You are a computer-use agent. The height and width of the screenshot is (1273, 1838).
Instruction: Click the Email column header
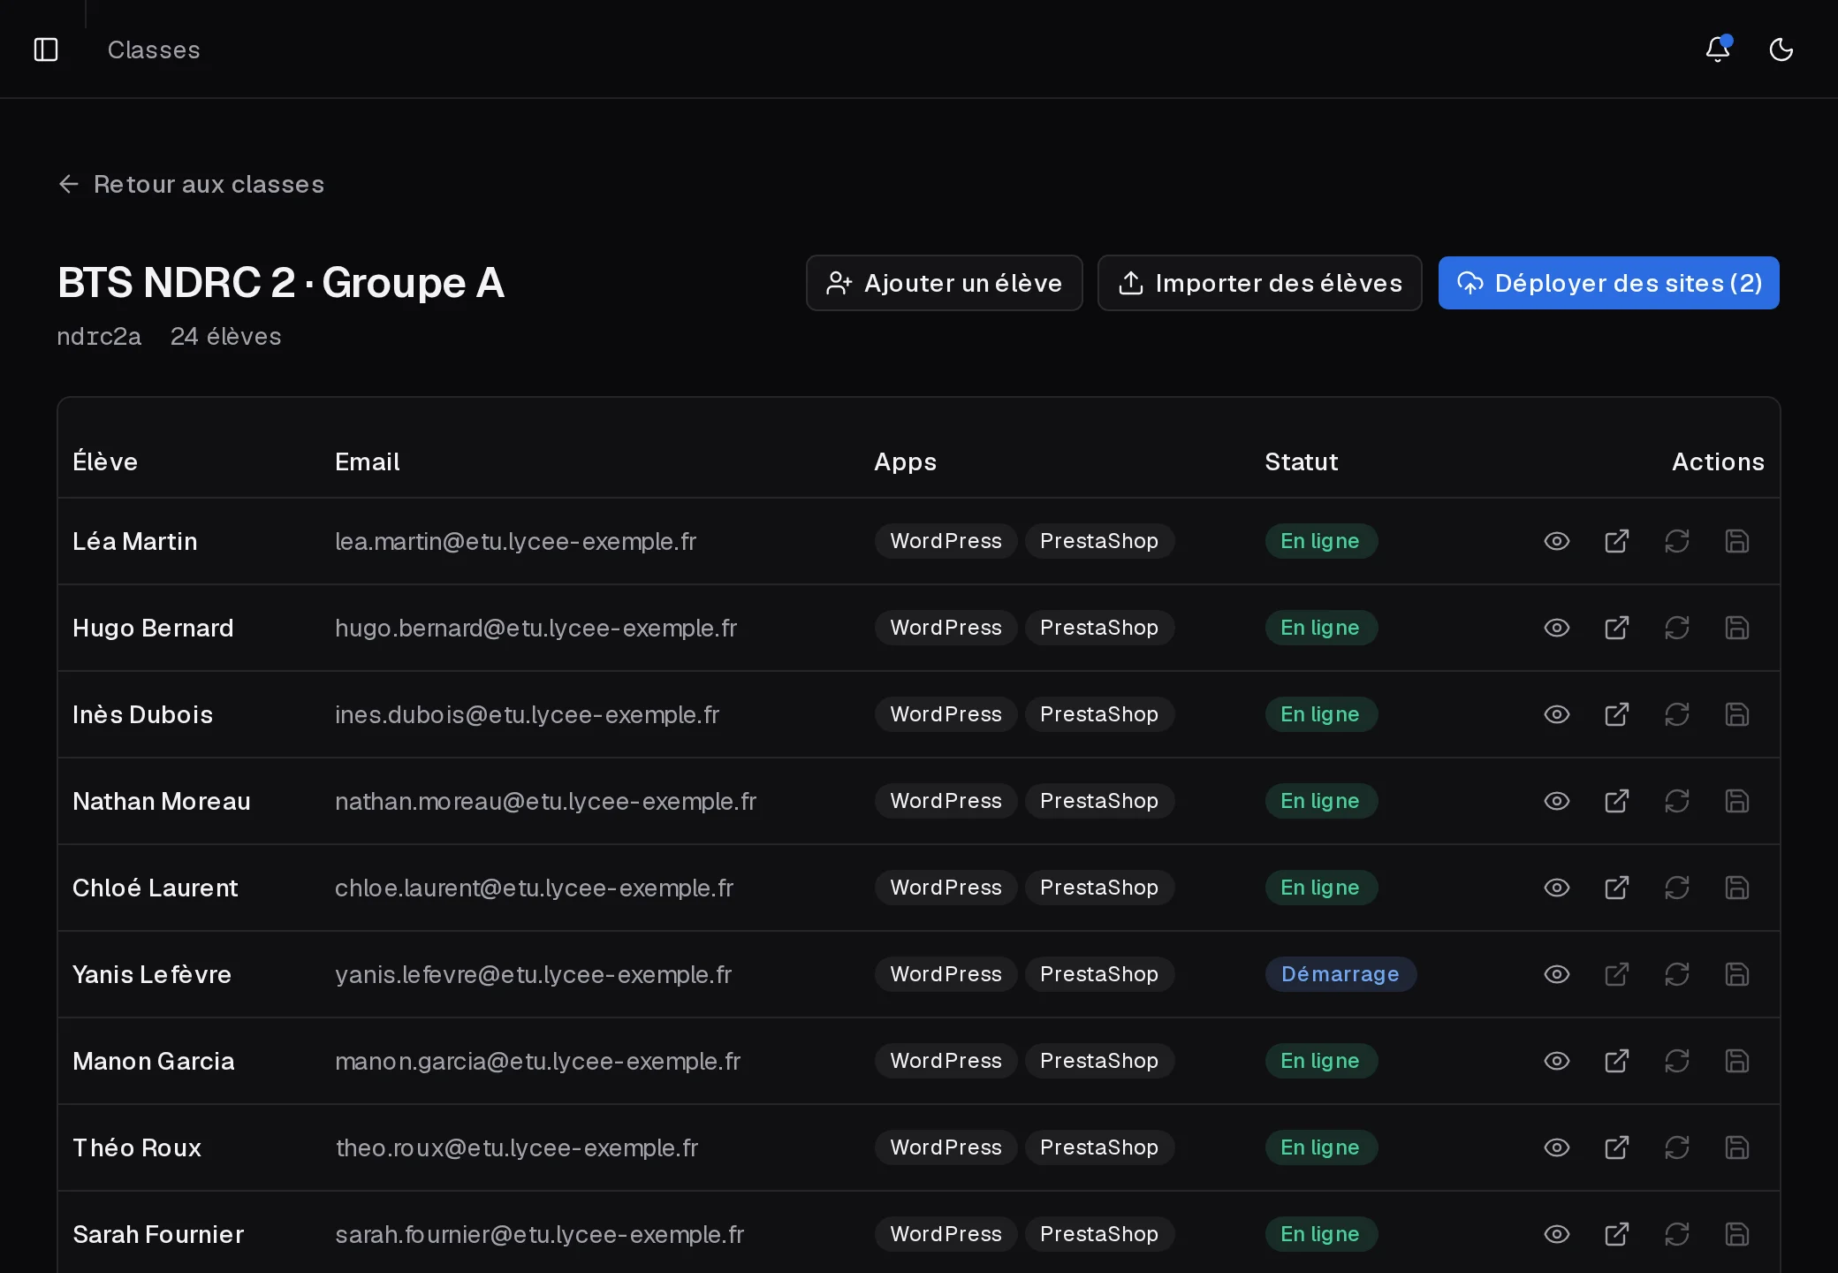[367, 461]
